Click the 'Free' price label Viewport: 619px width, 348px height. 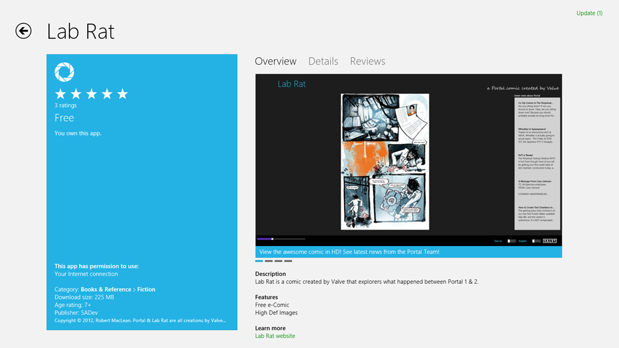(64, 118)
